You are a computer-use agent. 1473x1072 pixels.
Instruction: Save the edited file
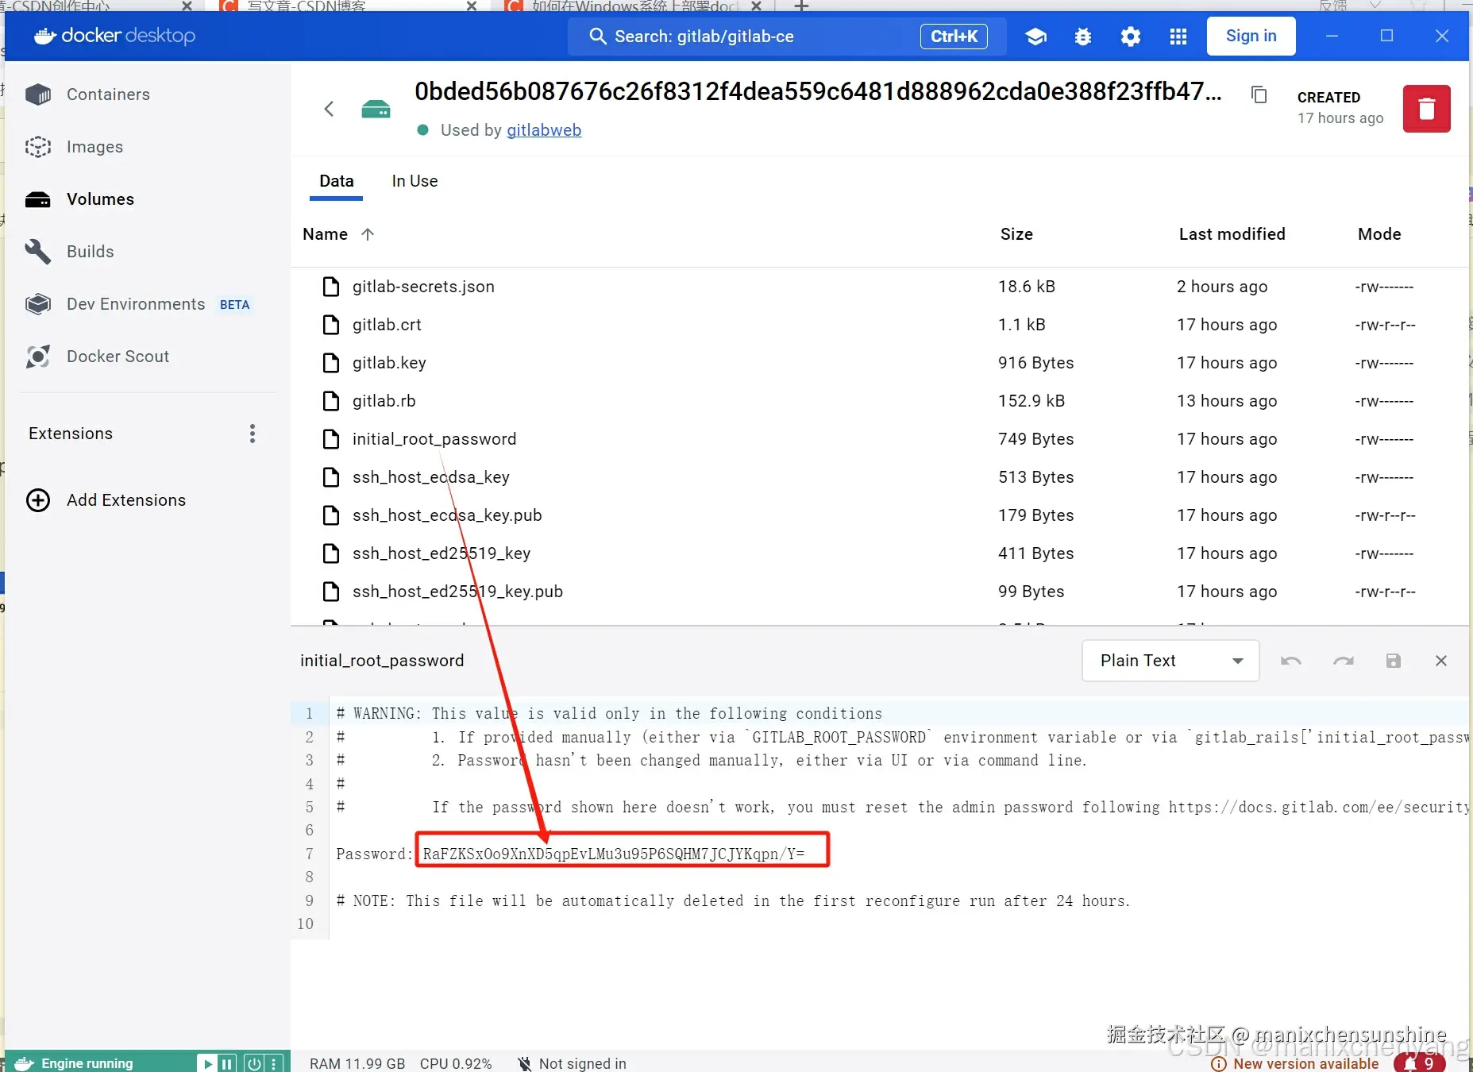point(1394,661)
